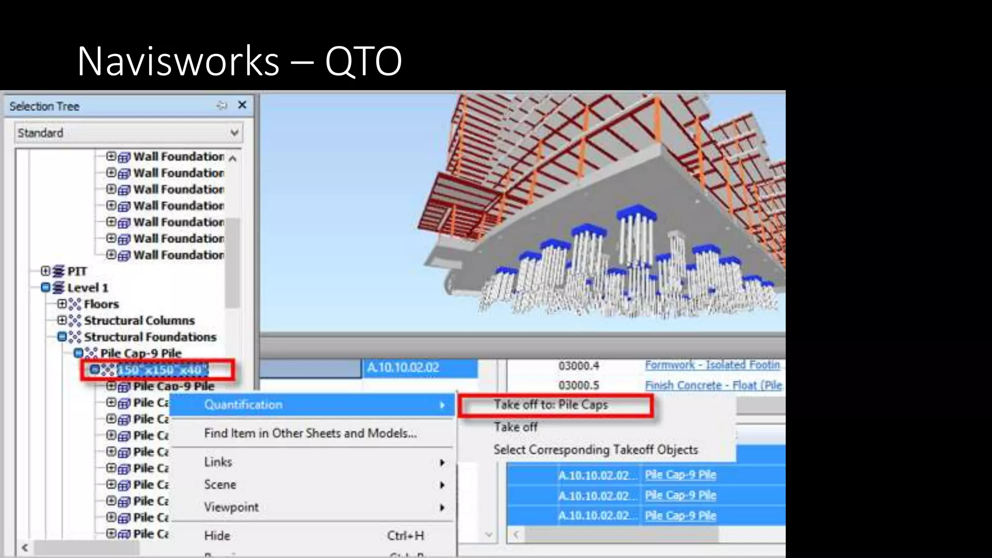Click the Structural Foundations collection icon
Viewport: 992px width, 558px height.
pos(75,337)
